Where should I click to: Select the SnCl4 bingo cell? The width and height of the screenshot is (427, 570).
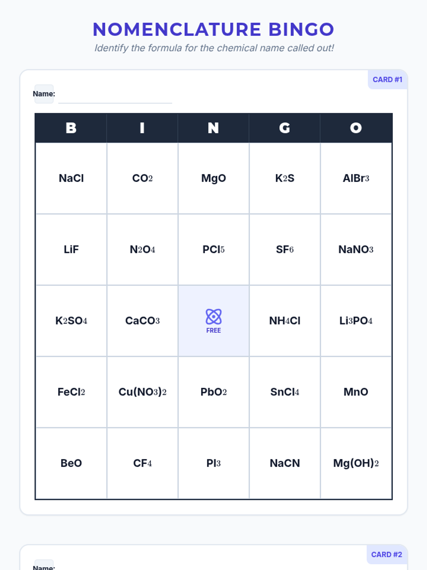coord(285,392)
